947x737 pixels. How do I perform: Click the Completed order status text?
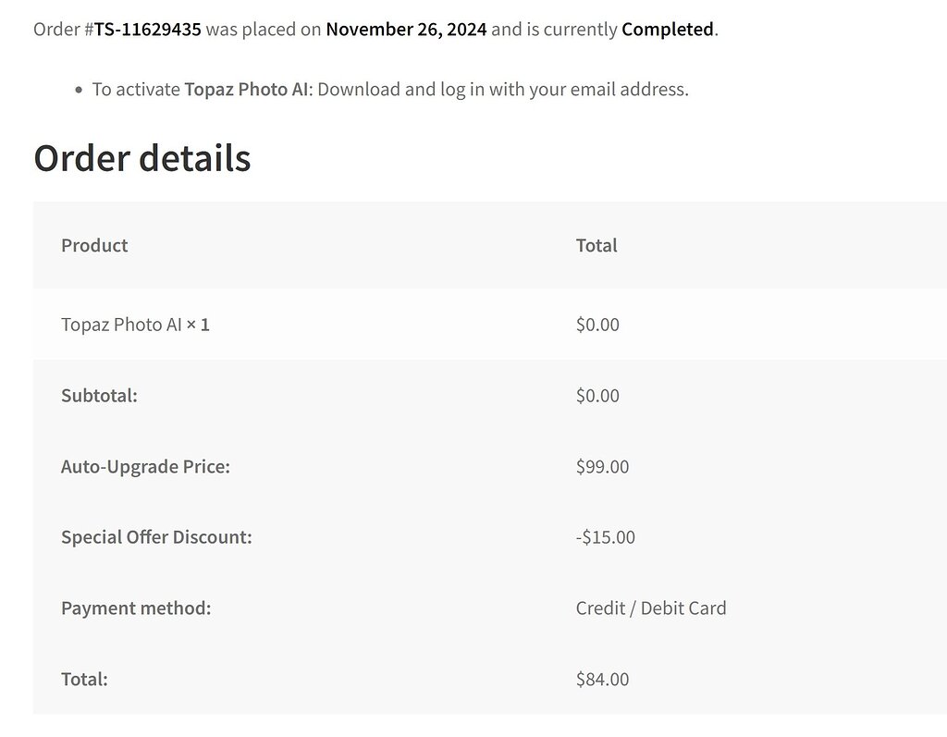[x=667, y=29]
